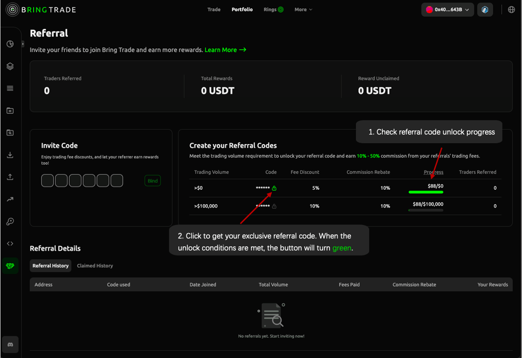
Task: Click the last invite code box
Action: 117,180
